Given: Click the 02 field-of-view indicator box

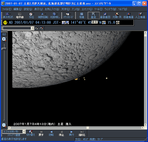Looking at the screenshot, I should tap(4, 34).
